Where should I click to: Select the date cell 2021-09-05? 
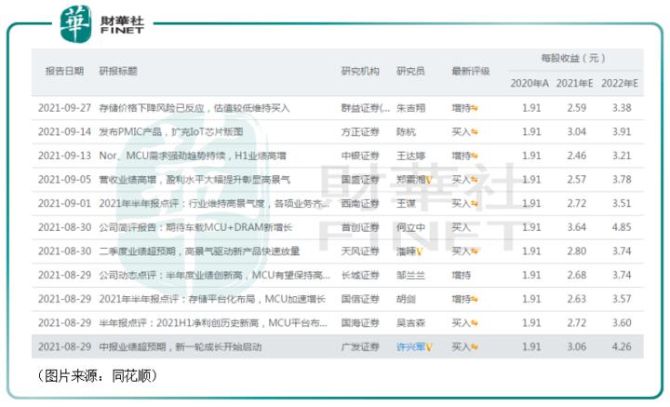pyautogui.click(x=64, y=180)
